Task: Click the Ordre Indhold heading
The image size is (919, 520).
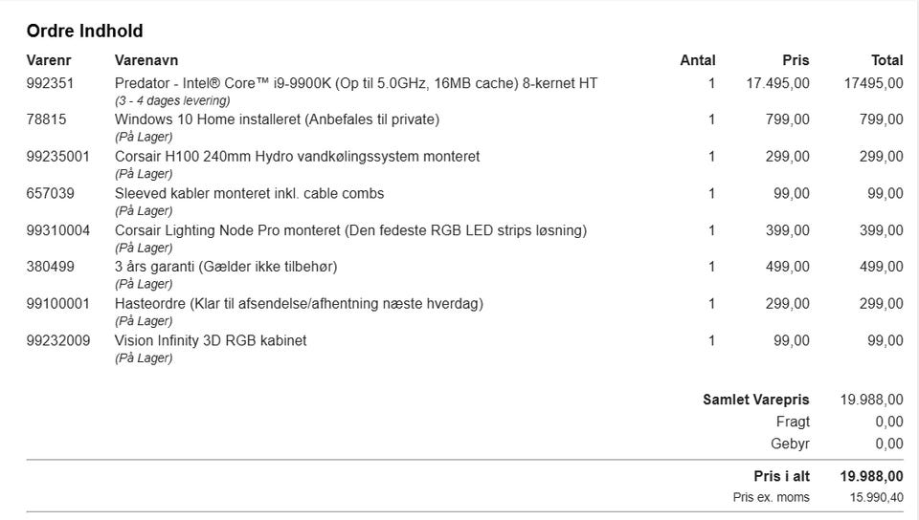Action: [x=85, y=32]
